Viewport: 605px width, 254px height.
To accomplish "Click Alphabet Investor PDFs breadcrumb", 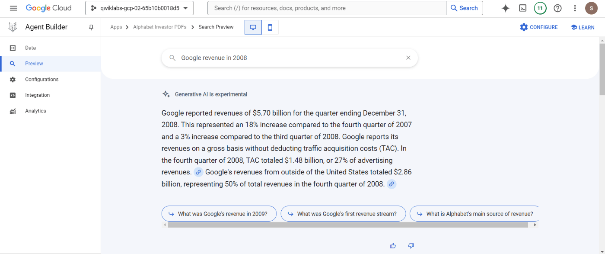I will coord(160,27).
